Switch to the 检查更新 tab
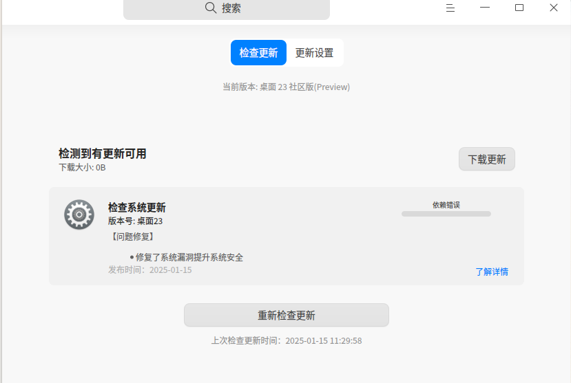This screenshot has height=383, width=571. (258, 53)
